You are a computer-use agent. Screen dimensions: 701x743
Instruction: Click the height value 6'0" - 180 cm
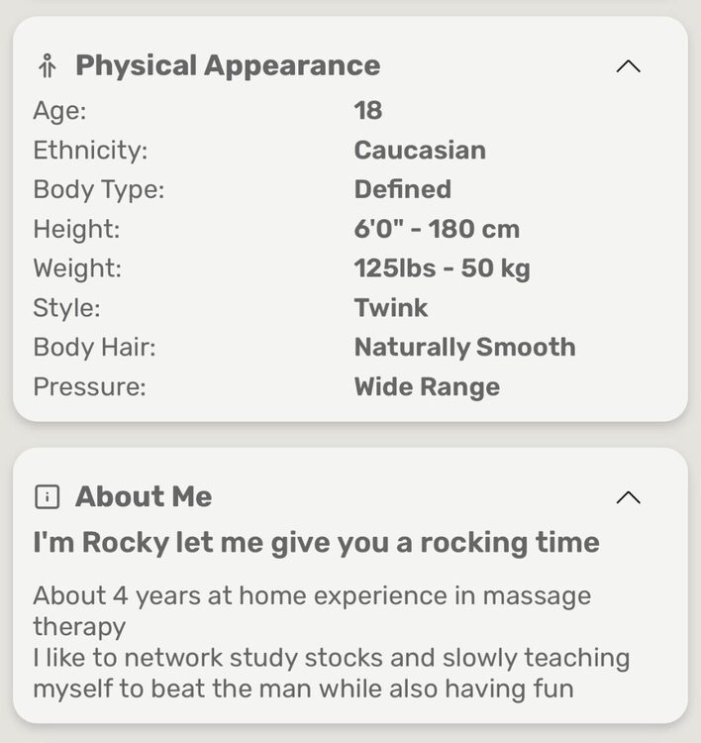437,229
